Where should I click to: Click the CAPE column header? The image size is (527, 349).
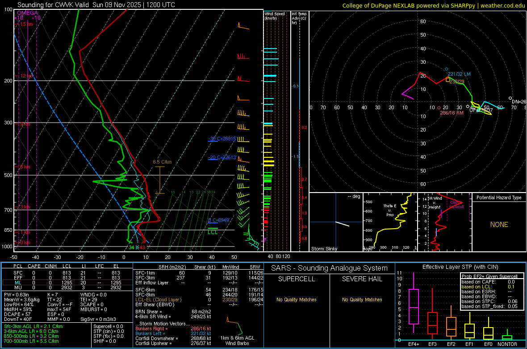pyautogui.click(x=34, y=266)
